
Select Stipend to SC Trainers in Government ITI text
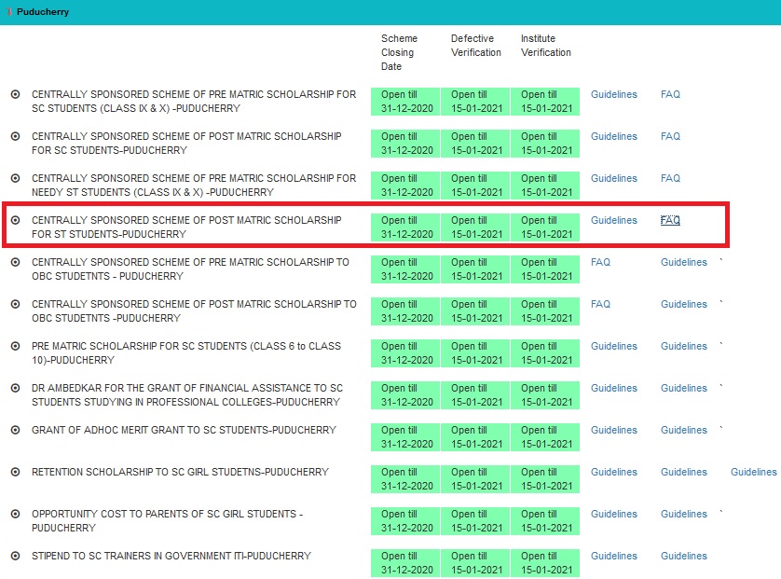tap(171, 555)
